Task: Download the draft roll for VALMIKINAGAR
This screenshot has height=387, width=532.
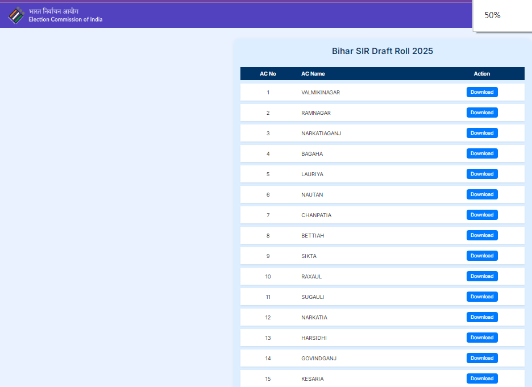Action: coord(481,92)
